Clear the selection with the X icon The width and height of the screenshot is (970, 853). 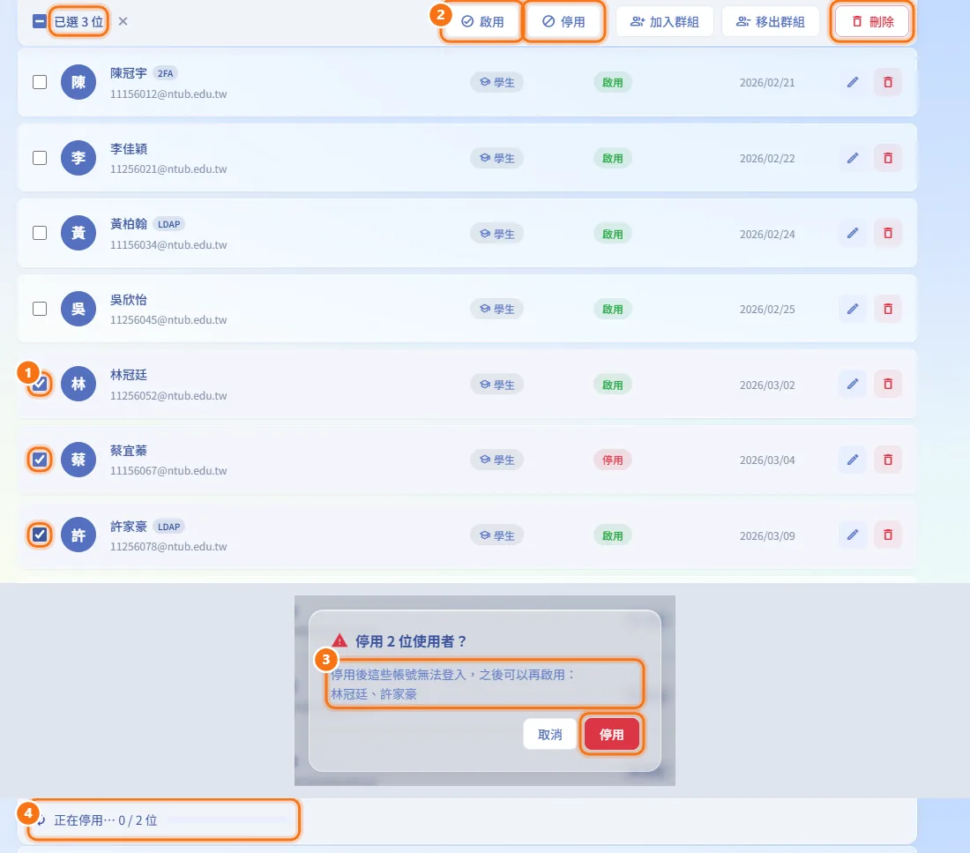123,22
